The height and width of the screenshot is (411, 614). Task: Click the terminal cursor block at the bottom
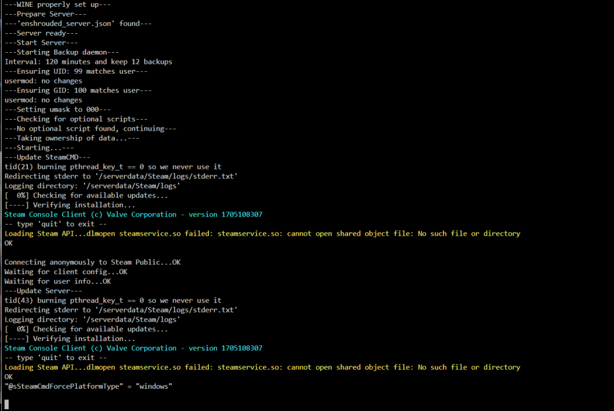pyautogui.click(x=7, y=404)
